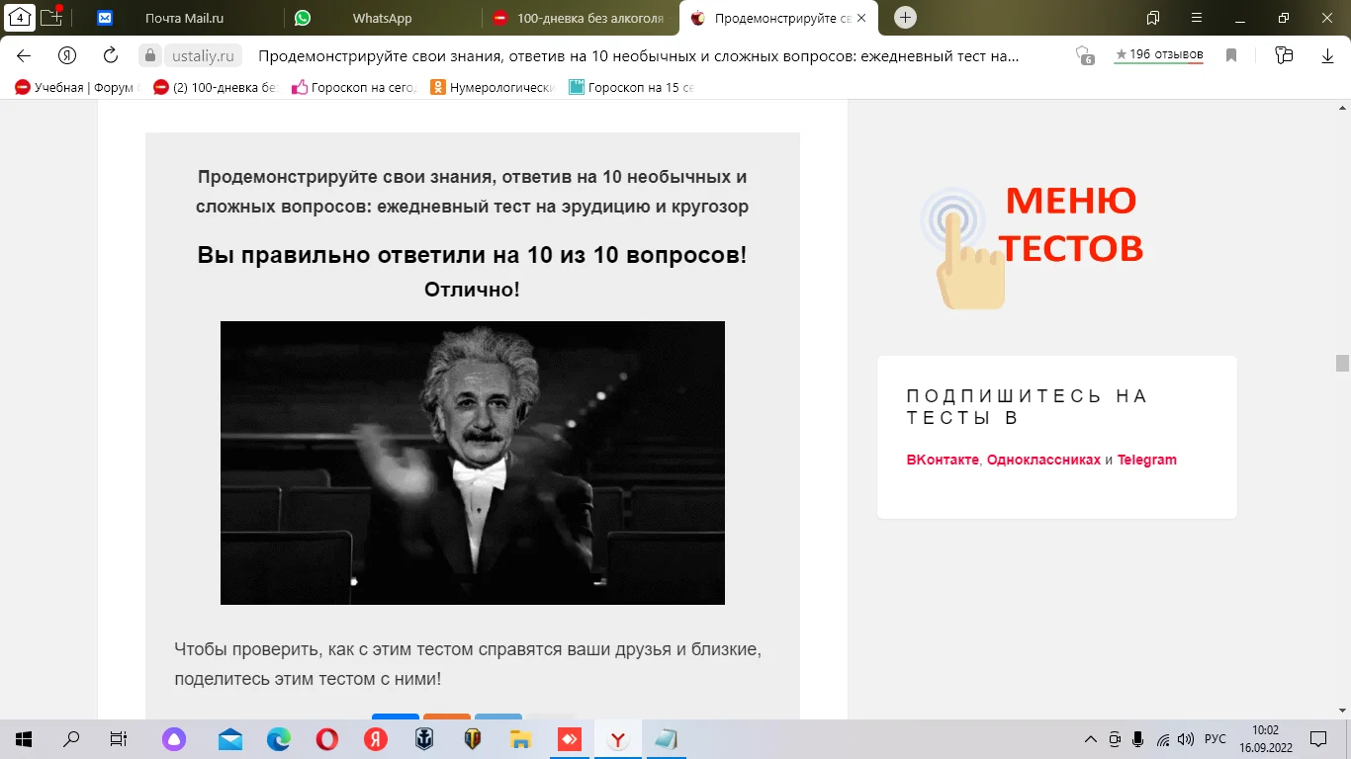This screenshot has width=1351, height=759.
Task: Open the notifications icon in the system tray
Action: (1318, 738)
